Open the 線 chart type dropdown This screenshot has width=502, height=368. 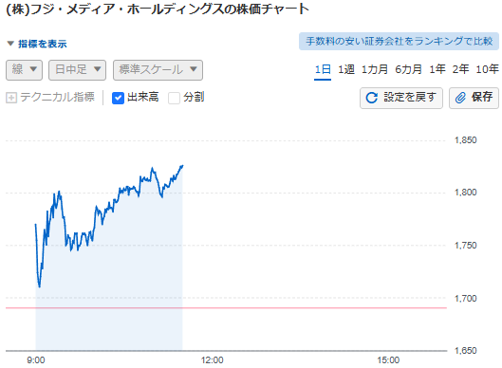[x=24, y=70]
